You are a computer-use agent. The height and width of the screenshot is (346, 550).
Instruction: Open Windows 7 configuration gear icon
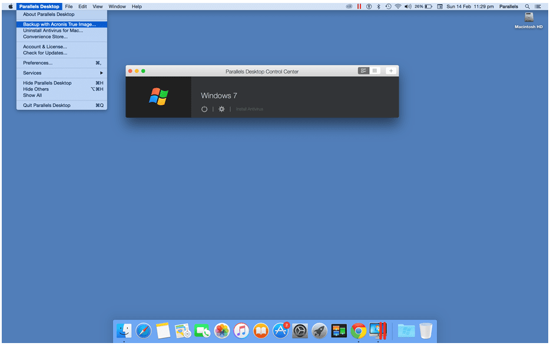pos(221,109)
